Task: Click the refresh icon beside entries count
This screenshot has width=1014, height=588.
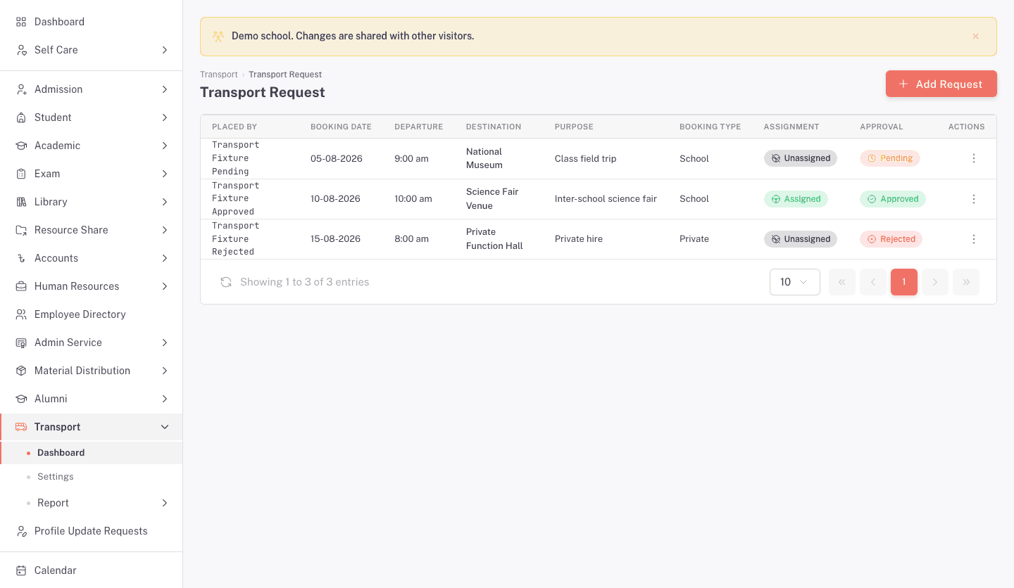Action: [x=226, y=282]
